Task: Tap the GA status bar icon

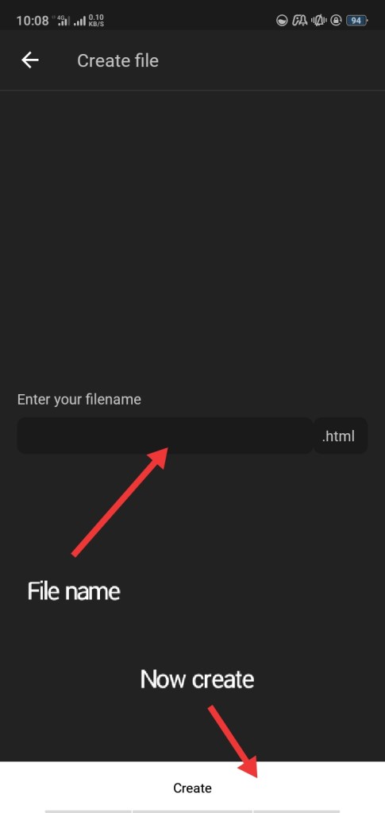Action: coord(300,21)
